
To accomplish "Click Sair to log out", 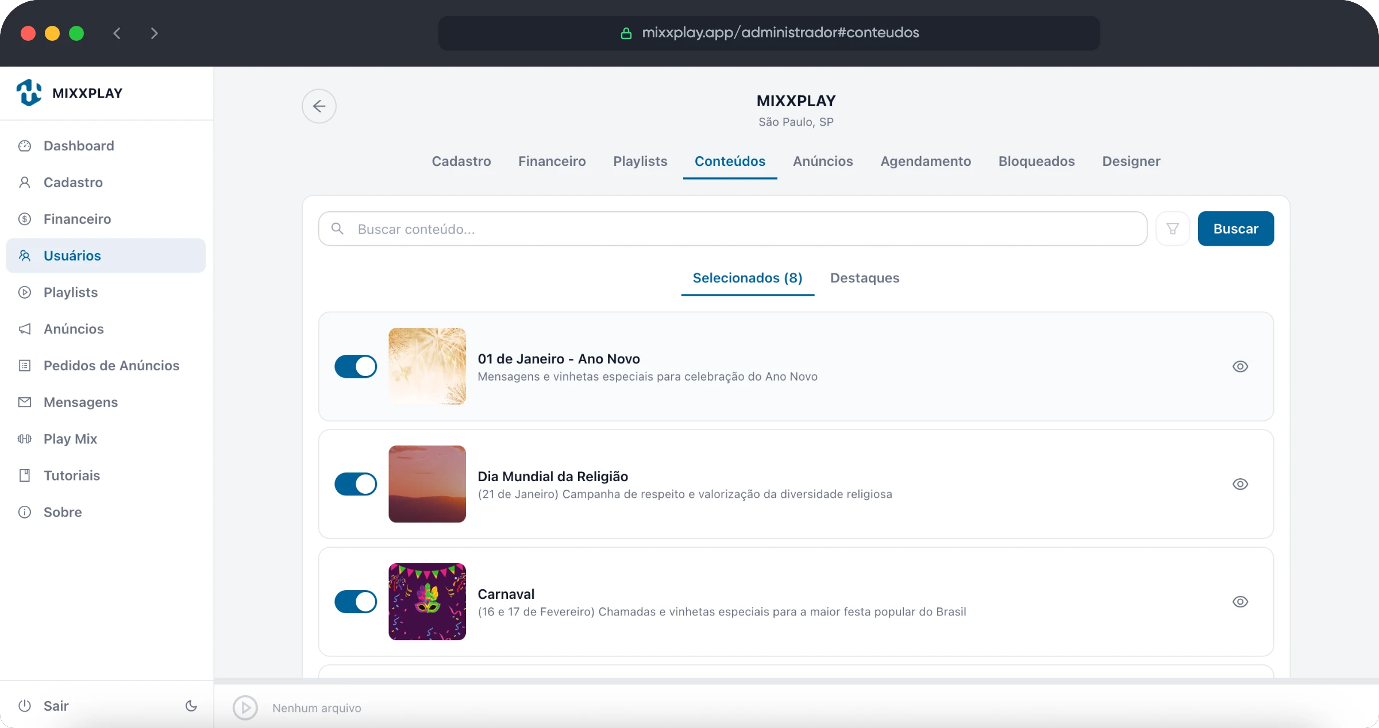I will pos(44,706).
